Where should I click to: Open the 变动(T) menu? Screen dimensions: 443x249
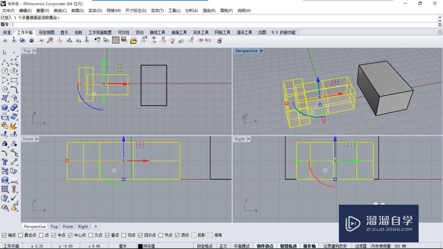pos(157,11)
